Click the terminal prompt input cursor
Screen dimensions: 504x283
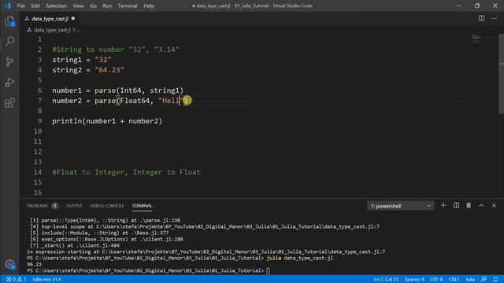click(268, 270)
